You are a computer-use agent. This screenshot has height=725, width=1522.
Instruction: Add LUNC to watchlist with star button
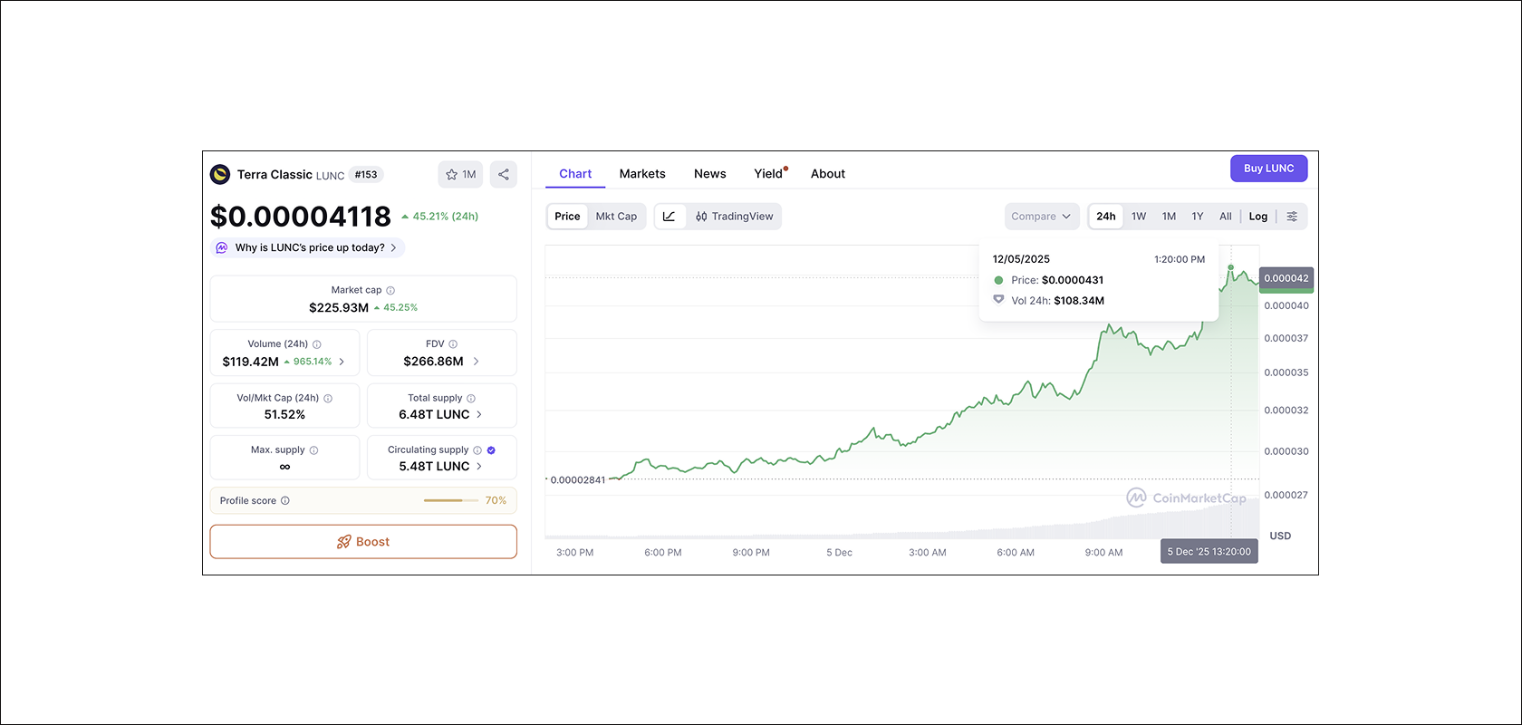pos(460,174)
